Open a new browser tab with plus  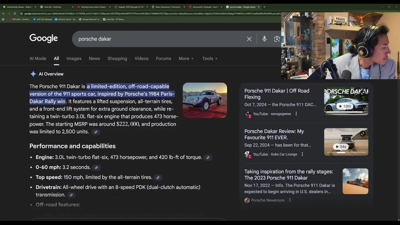[x=264, y=7]
